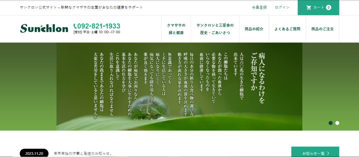Open the よくあるご質問 menu item

(x=287, y=29)
